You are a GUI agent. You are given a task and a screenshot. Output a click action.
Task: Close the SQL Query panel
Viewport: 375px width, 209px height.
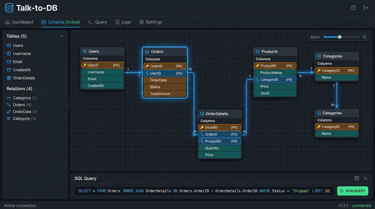click(366, 179)
